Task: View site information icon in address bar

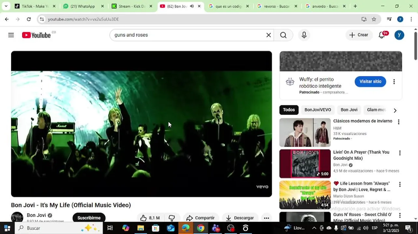Action: (42, 19)
